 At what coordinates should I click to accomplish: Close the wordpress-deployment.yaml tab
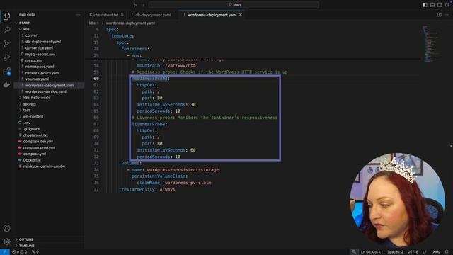241,15
